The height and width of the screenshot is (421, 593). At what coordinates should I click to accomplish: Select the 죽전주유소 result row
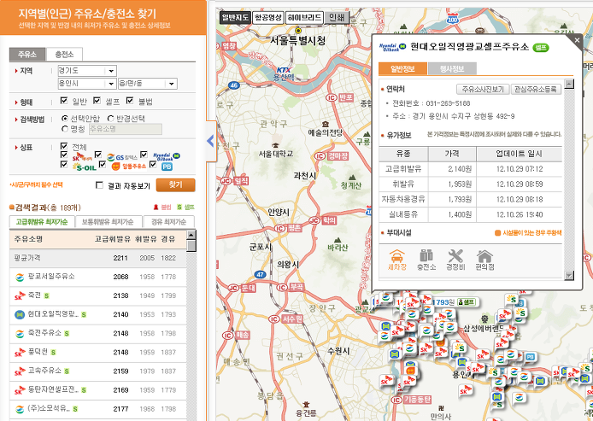[x=98, y=334]
